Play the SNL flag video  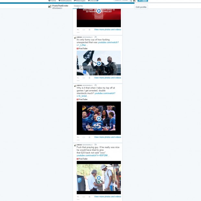click(99, 64)
